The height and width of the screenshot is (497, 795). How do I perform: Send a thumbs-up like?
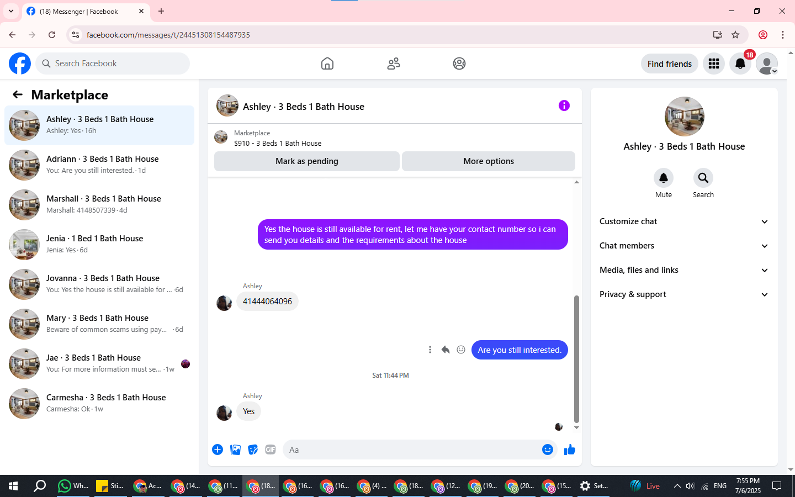570,450
